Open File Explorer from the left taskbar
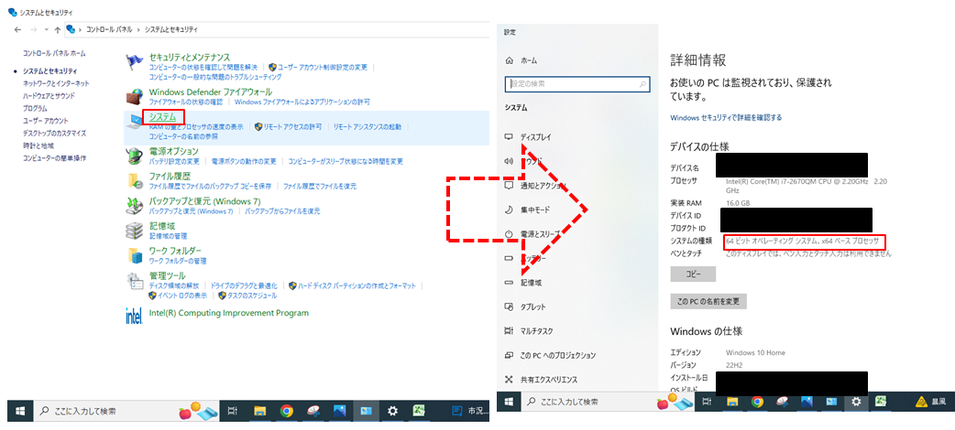The width and height of the screenshot is (955, 430). [x=260, y=412]
